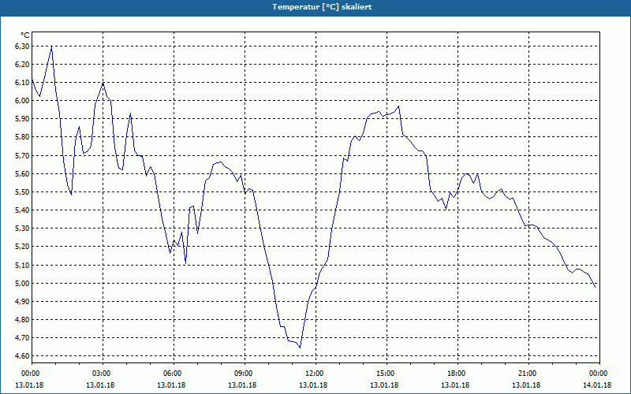This screenshot has width=631, height=394.
Task: Click the 03:00 time label
Action: pos(100,374)
